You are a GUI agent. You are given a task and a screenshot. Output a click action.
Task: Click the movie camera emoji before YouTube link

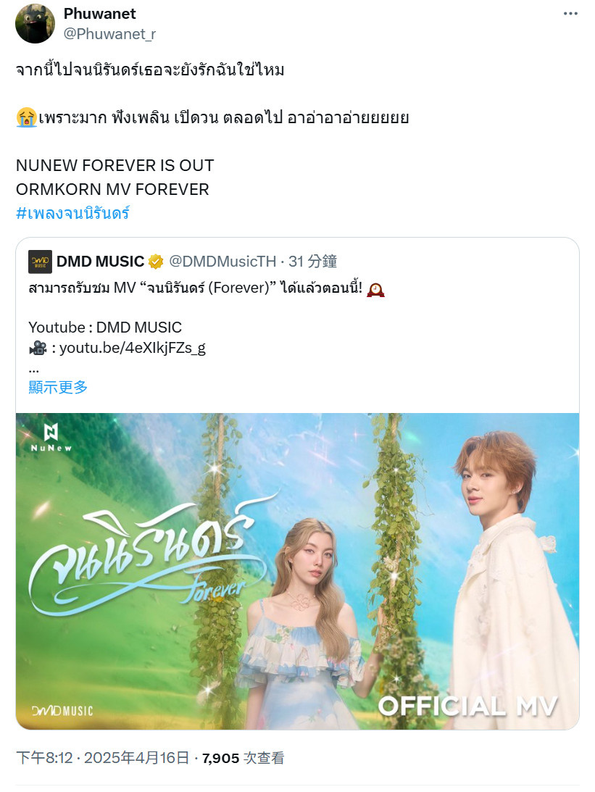point(38,348)
